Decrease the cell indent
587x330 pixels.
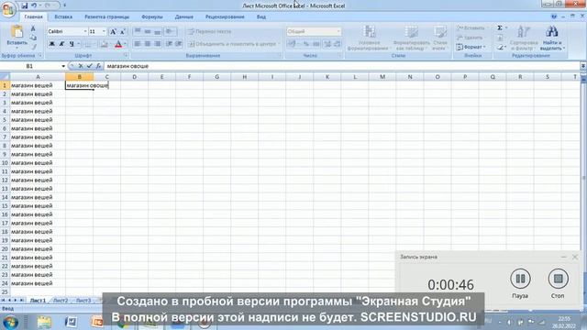[x=169, y=44]
